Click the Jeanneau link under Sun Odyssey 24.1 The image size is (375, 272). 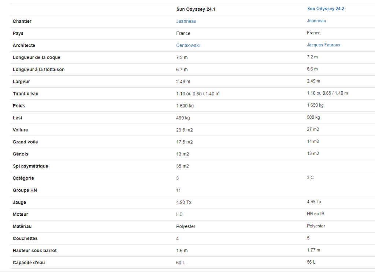coord(186,21)
